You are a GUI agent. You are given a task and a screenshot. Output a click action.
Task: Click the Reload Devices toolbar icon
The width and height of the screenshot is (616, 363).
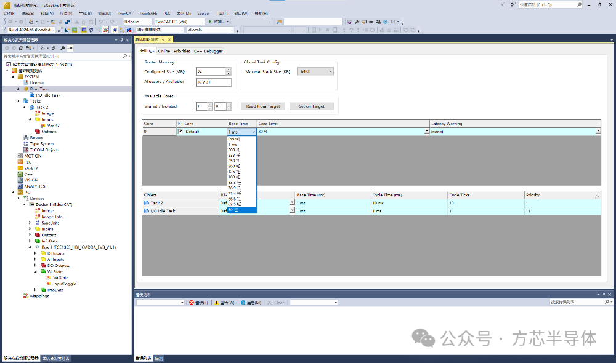point(91,30)
